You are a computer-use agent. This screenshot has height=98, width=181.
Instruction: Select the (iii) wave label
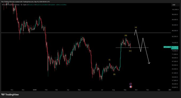pos(126,35)
